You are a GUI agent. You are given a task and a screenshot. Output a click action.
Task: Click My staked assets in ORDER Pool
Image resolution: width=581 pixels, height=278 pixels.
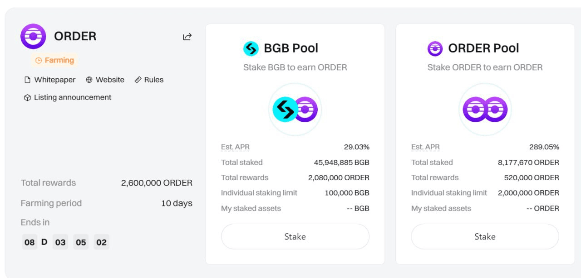coord(441,209)
